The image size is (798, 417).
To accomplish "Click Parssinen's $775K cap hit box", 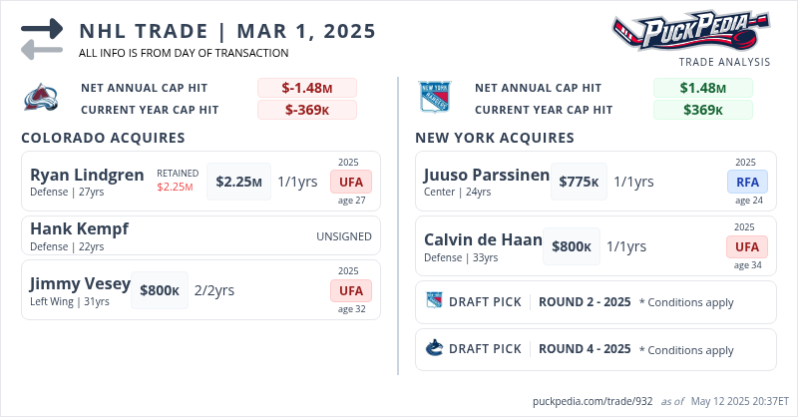I will (x=579, y=182).
